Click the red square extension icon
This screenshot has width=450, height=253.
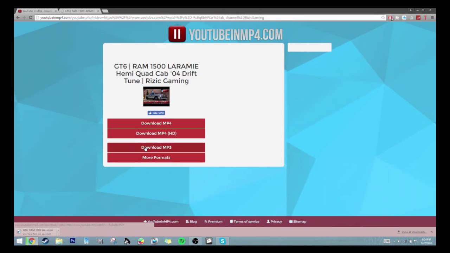tap(418, 18)
